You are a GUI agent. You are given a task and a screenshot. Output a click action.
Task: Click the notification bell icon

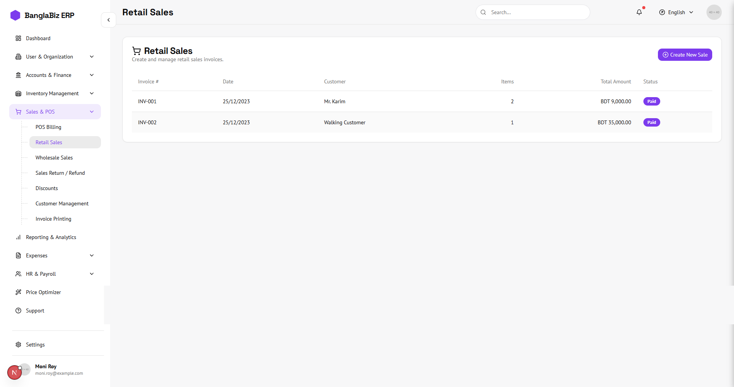[639, 12]
